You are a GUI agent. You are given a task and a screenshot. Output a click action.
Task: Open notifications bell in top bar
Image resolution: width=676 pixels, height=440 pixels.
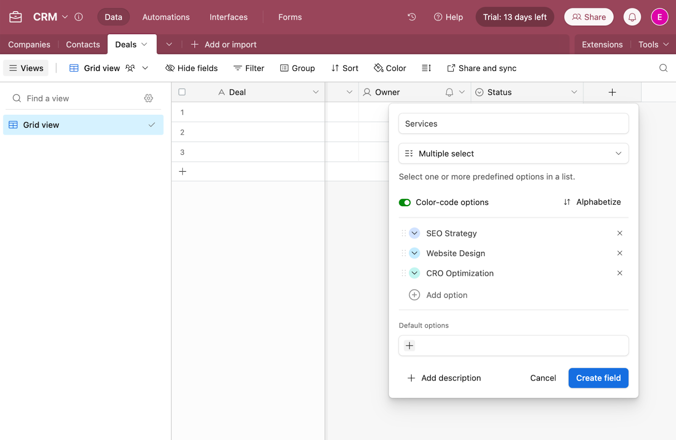[x=632, y=17]
